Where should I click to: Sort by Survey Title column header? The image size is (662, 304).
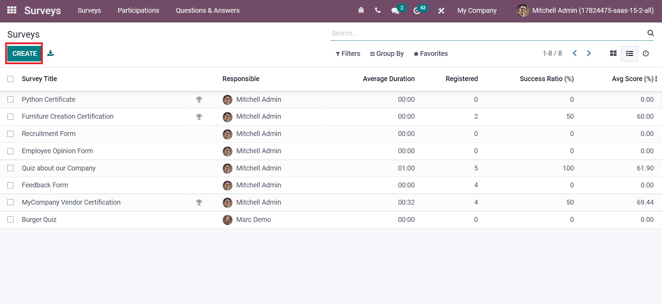coord(39,79)
